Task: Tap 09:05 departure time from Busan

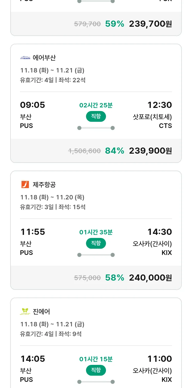Action: click(x=33, y=105)
